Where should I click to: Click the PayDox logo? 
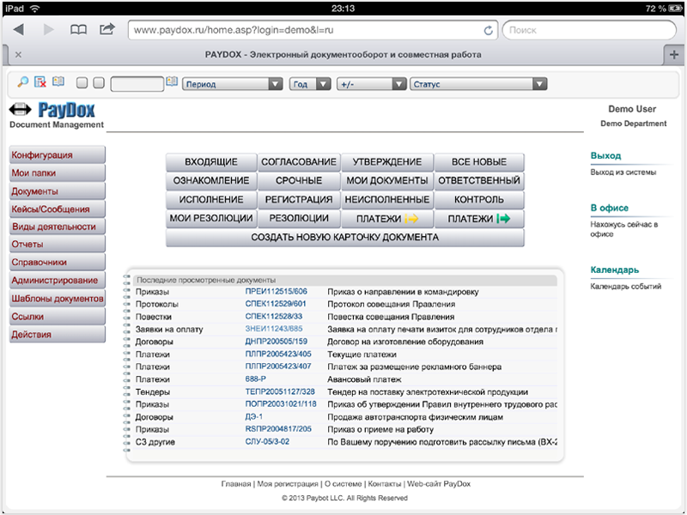point(52,110)
